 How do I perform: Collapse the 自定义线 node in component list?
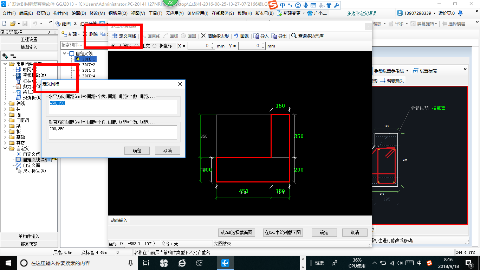(x=64, y=53)
